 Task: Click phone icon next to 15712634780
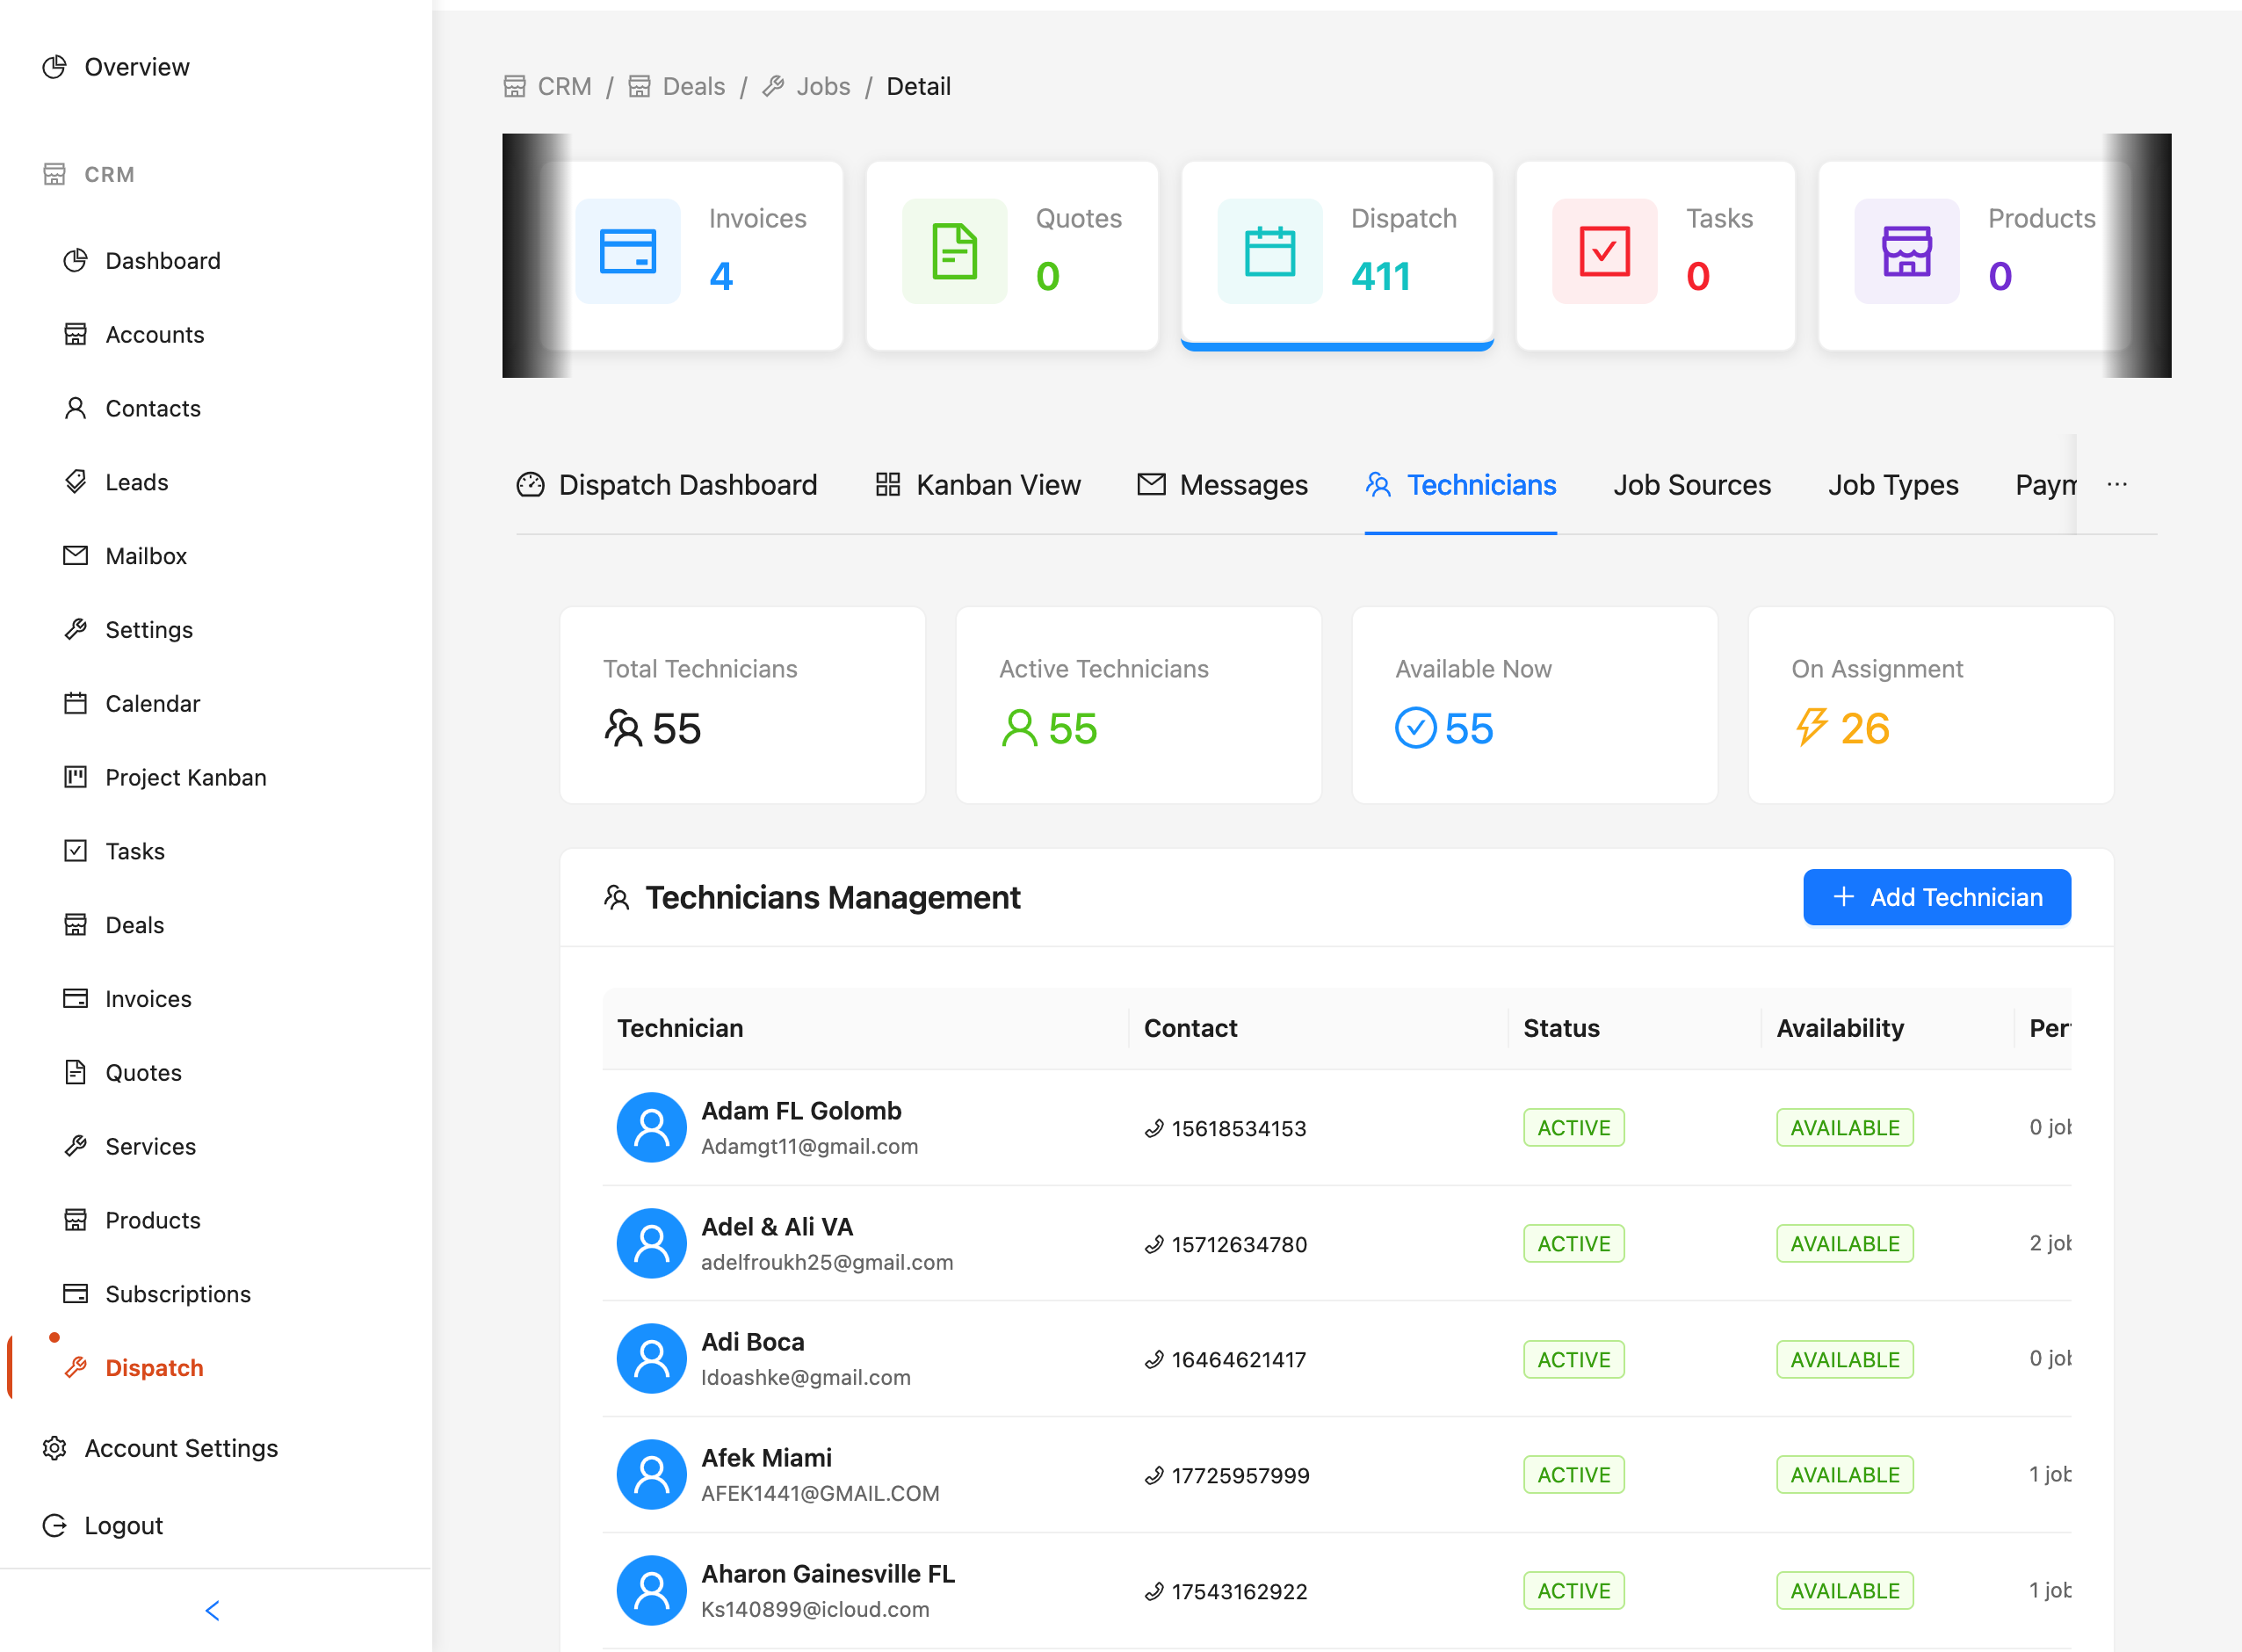pos(1154,1244)
